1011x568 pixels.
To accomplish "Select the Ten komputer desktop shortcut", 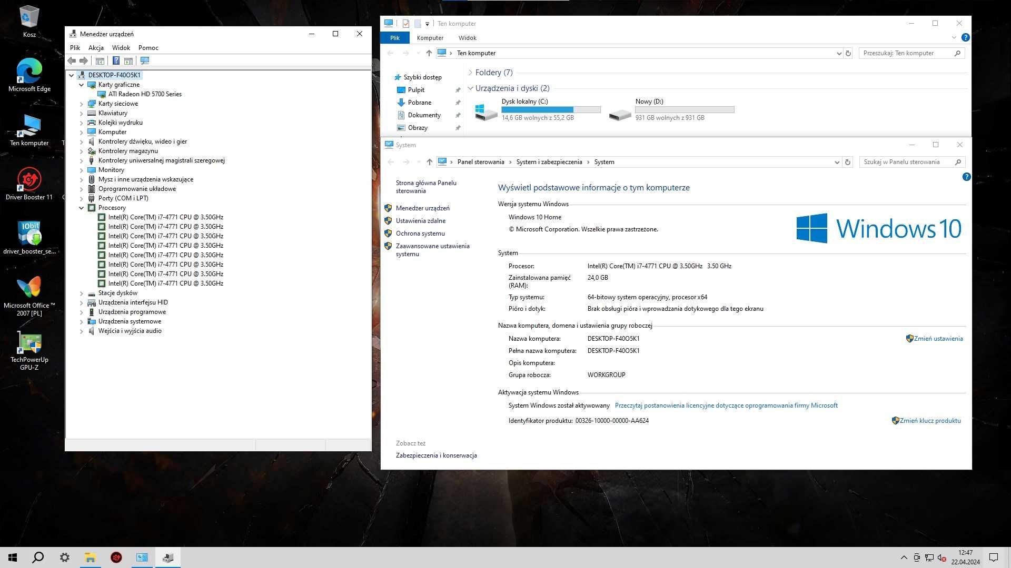I will [x=29, y=130].
